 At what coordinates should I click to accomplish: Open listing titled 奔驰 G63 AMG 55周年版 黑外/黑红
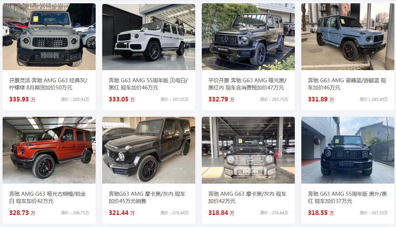(x=347, y=197)
